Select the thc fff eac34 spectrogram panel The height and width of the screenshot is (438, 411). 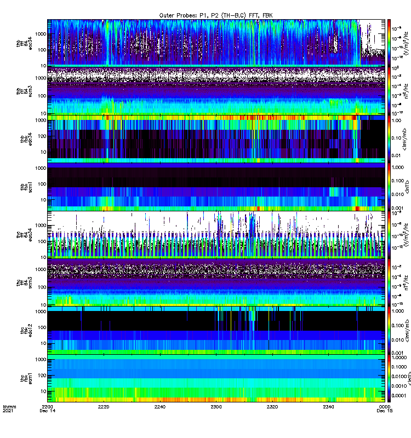[216, 235]
